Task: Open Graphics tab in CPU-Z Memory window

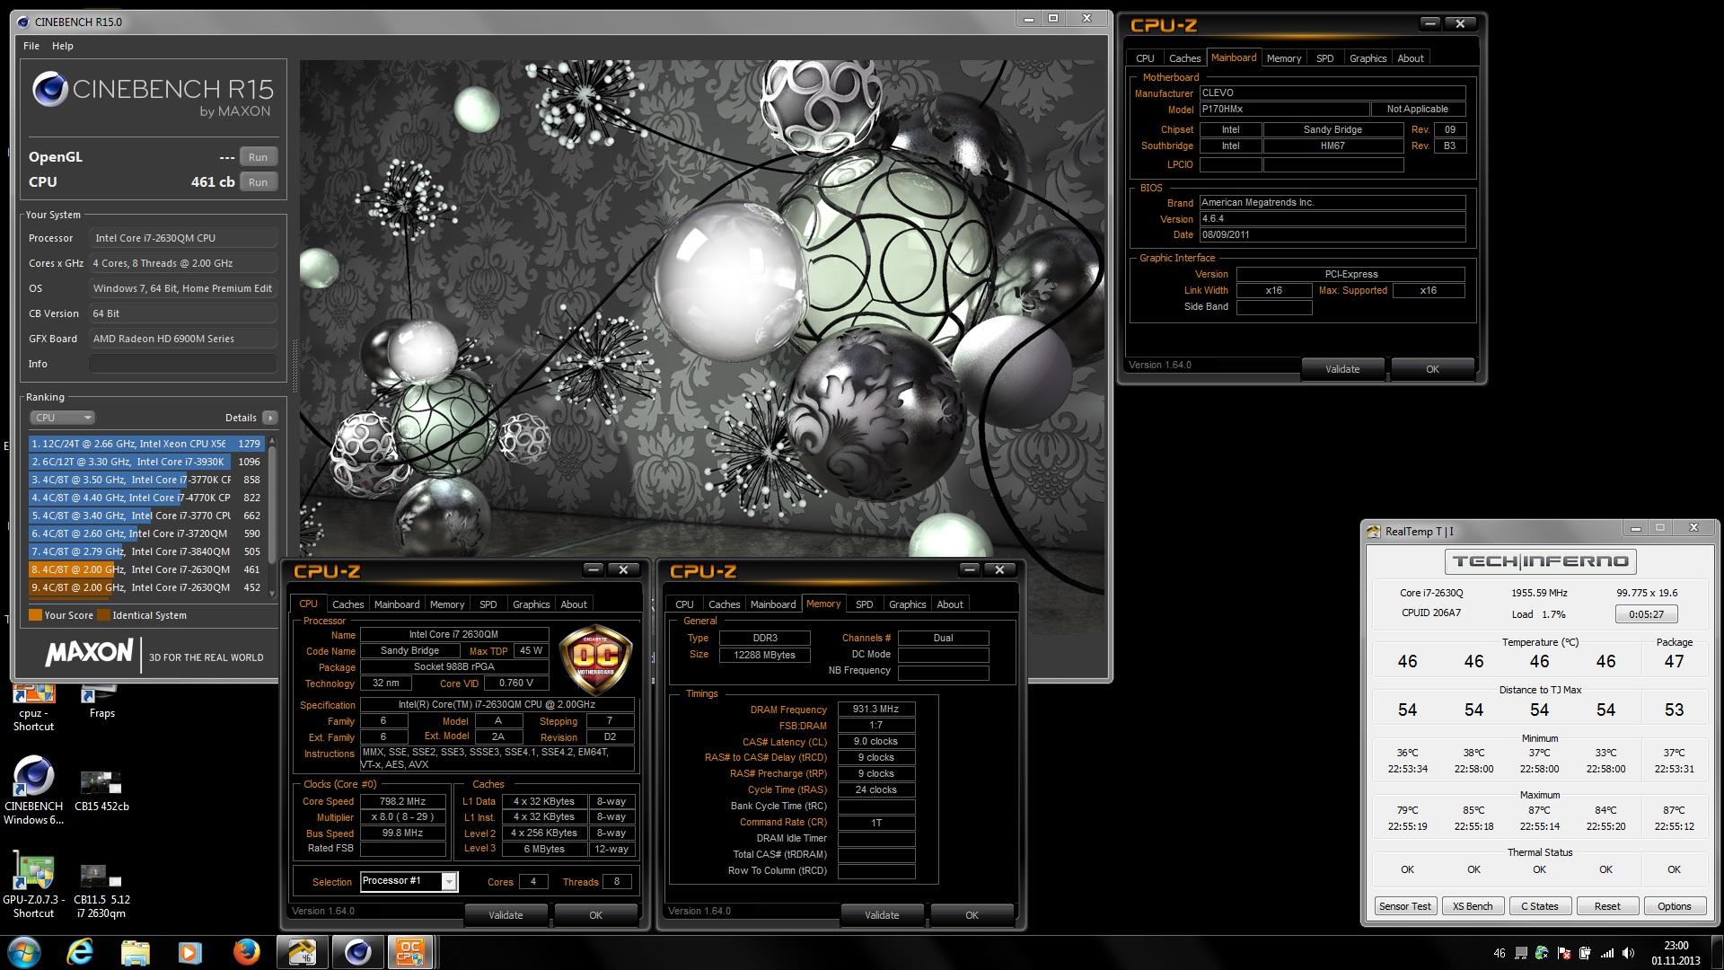Action: (907, 604)
